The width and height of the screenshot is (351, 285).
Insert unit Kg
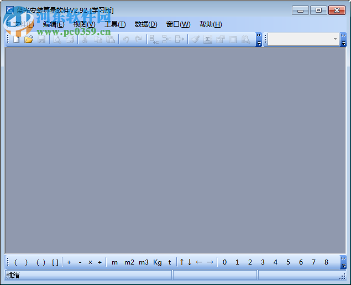tap(158, 262)
